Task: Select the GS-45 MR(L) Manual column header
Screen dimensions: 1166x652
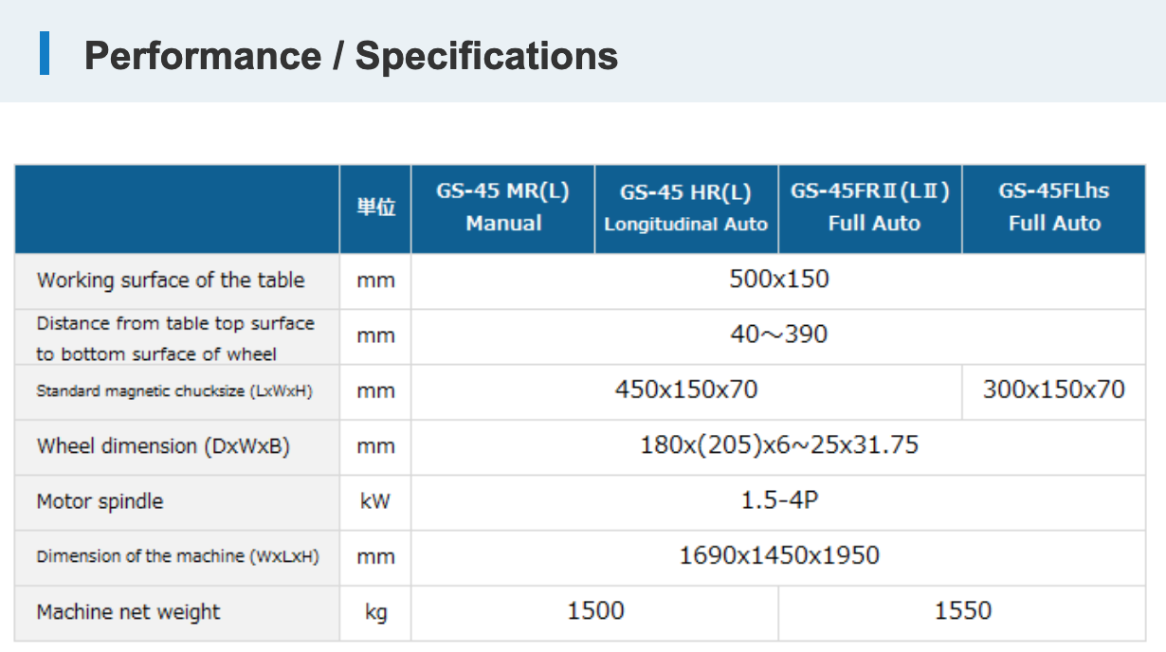Action: 502,208
